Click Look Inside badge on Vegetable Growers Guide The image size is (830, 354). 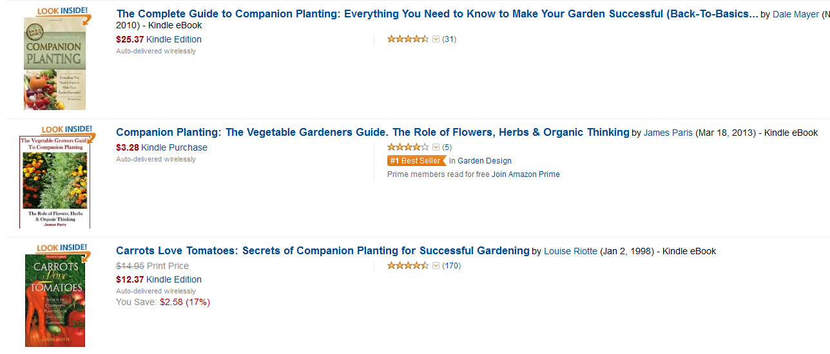[x=68, y=131]
